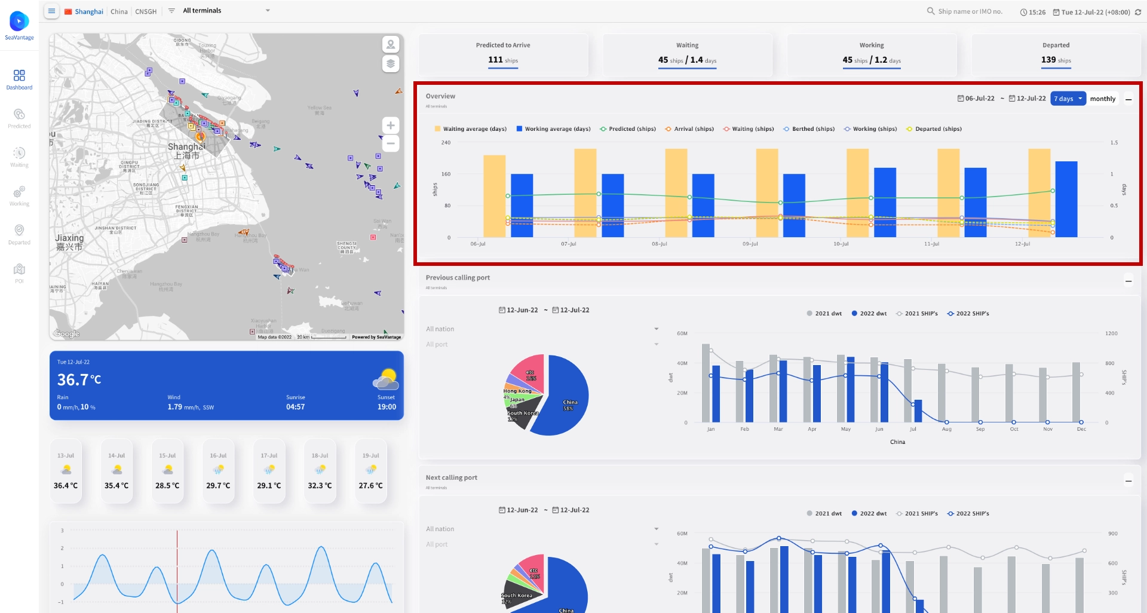Toggle Waiting average (days) legend series

click(471, 128)
